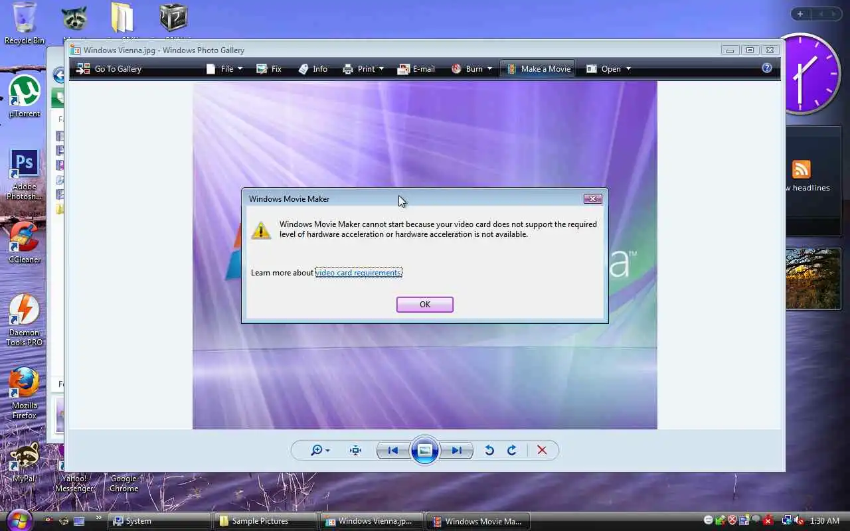Image resolution: width=850 pixels, height=531 pixels.
Task: Rotate the photo counterclockwise
Action: point(489,450)
